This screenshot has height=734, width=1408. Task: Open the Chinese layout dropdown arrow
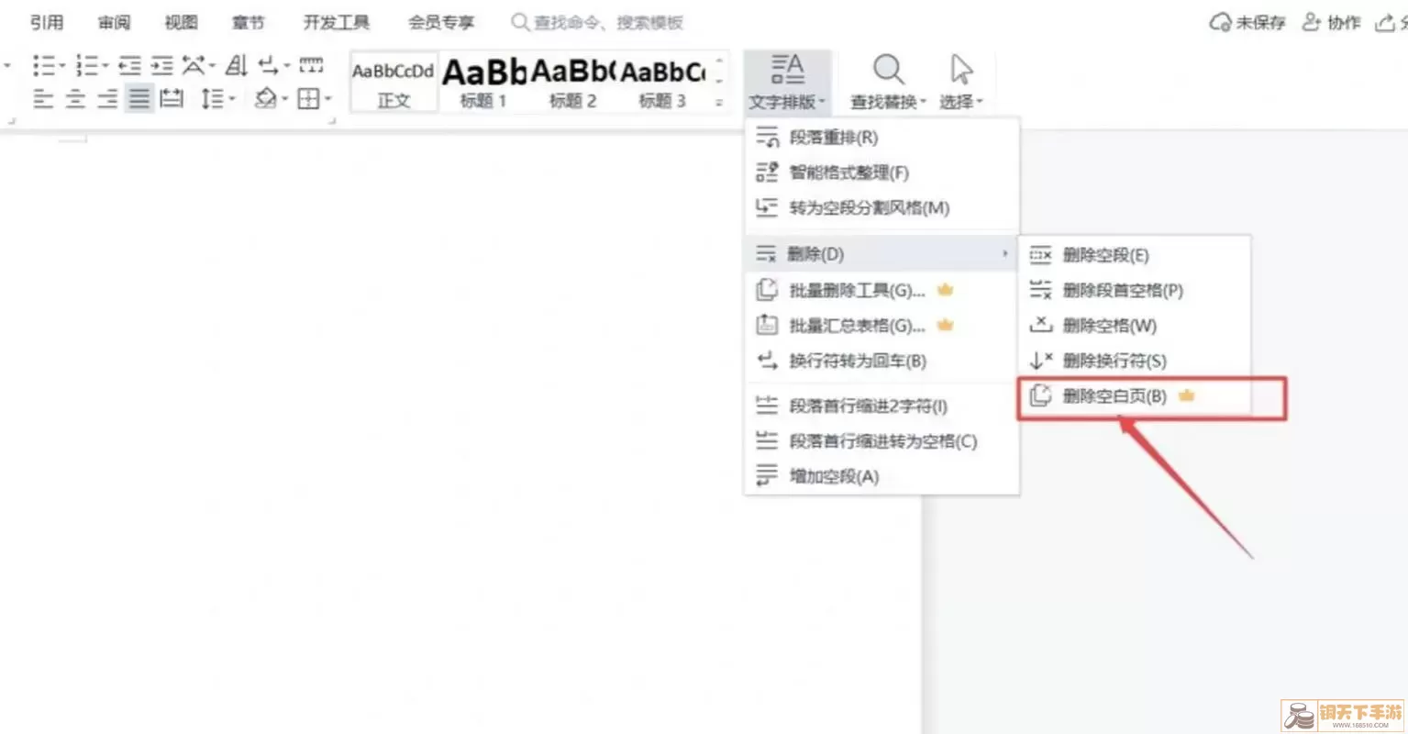212,66
